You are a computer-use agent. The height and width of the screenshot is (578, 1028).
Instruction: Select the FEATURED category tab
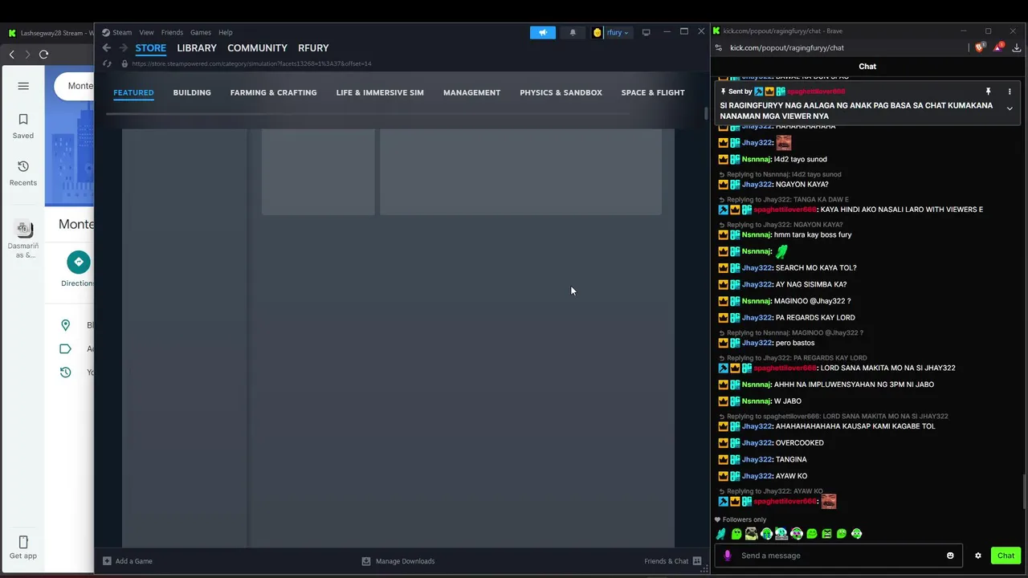133,92
